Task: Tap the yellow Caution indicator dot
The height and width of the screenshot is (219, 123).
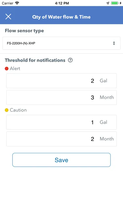Action: (7, 110)
